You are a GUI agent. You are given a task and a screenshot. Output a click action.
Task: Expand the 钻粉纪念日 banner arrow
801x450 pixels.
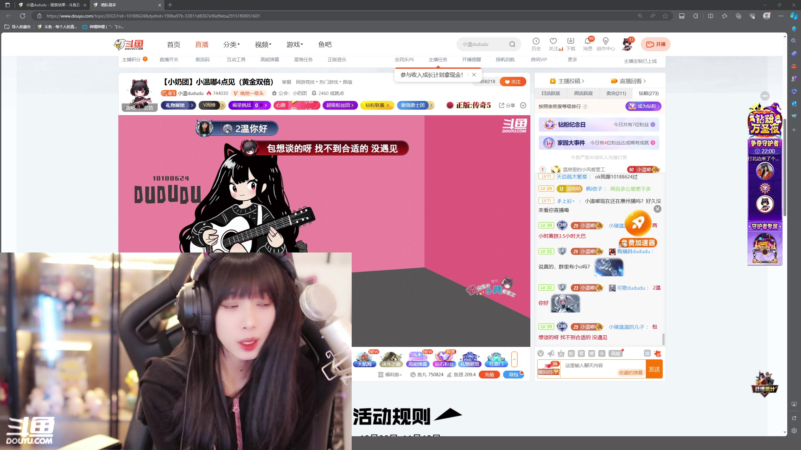coord(653,124)
